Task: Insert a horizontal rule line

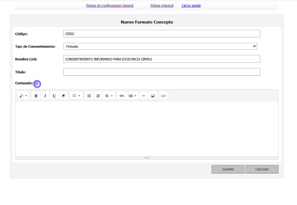Action: coord(144,96)
